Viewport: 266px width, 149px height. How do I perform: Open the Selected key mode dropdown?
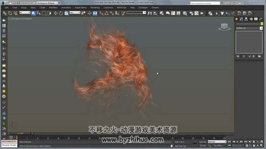pos(217,142)
